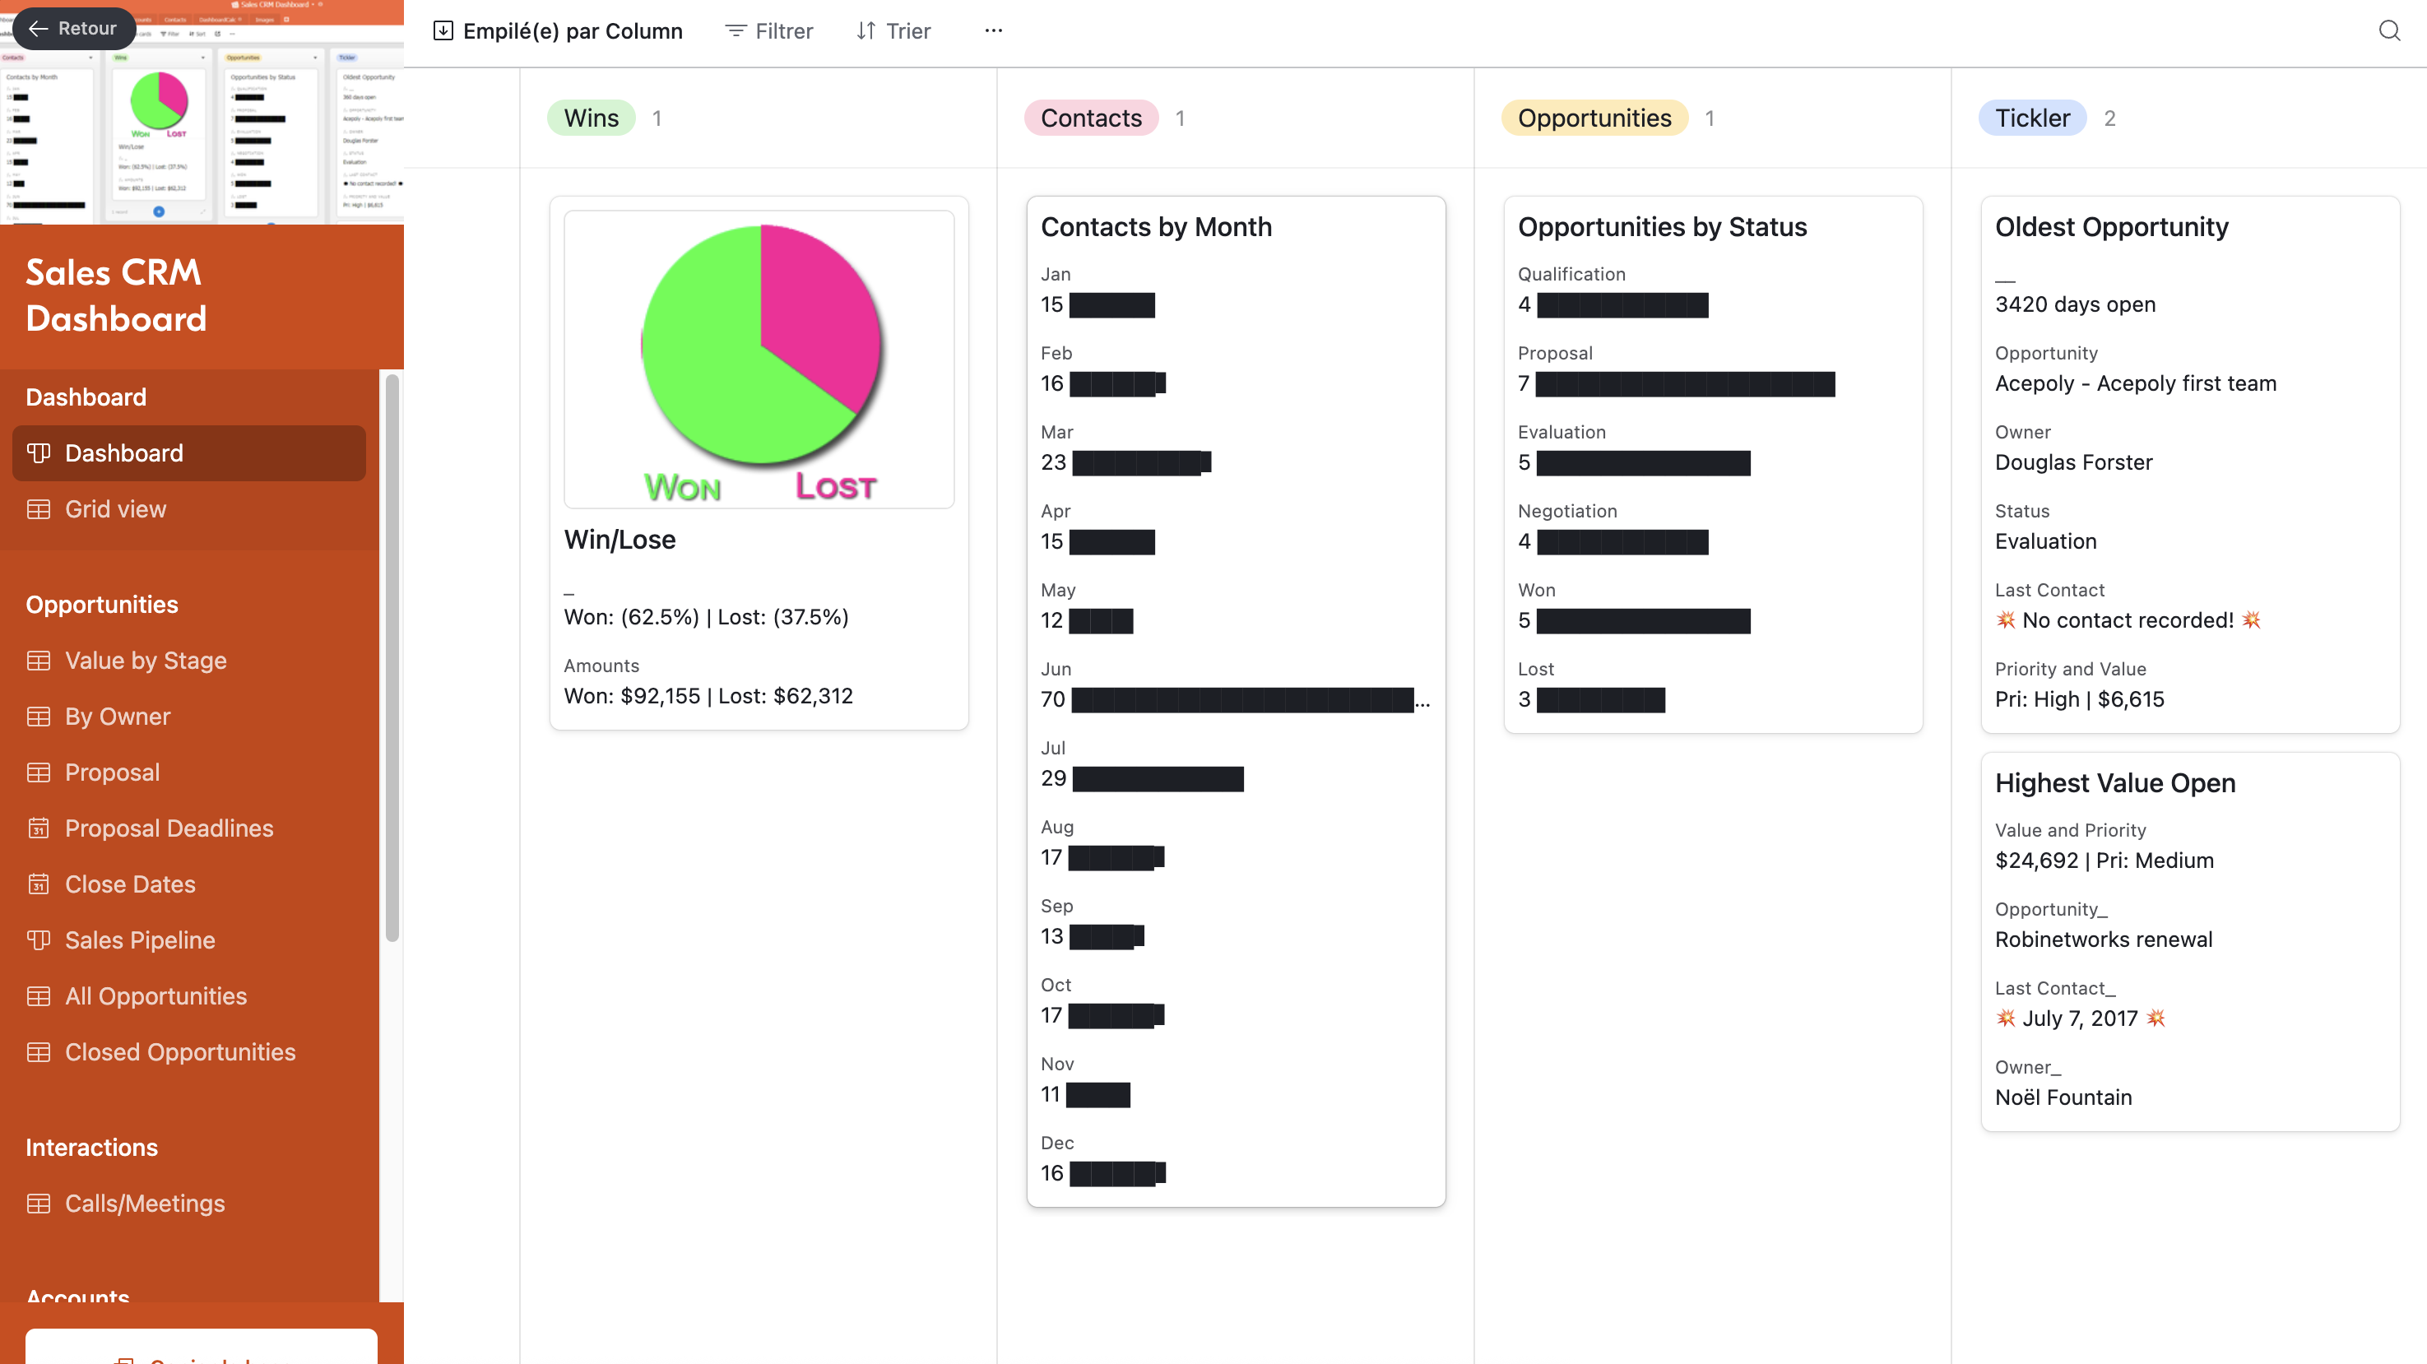This screenshot has width=2427, height=1364.
Task: Click the Close Dates calendar icon
Action: pyautogui.click(x=39, y=884)
